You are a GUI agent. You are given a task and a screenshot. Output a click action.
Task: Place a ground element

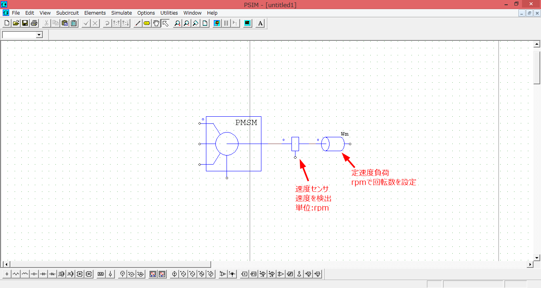click(6, 274)
